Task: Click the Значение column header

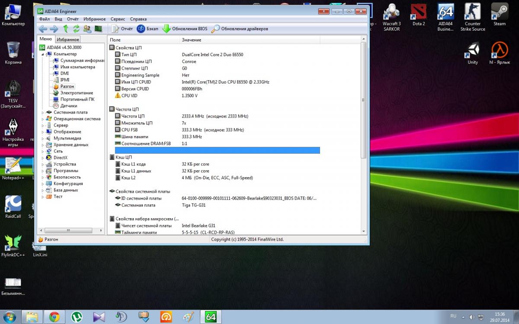Action: point(191,40)
